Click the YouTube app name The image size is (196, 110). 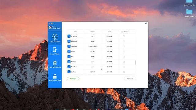(x=73, y=72)
